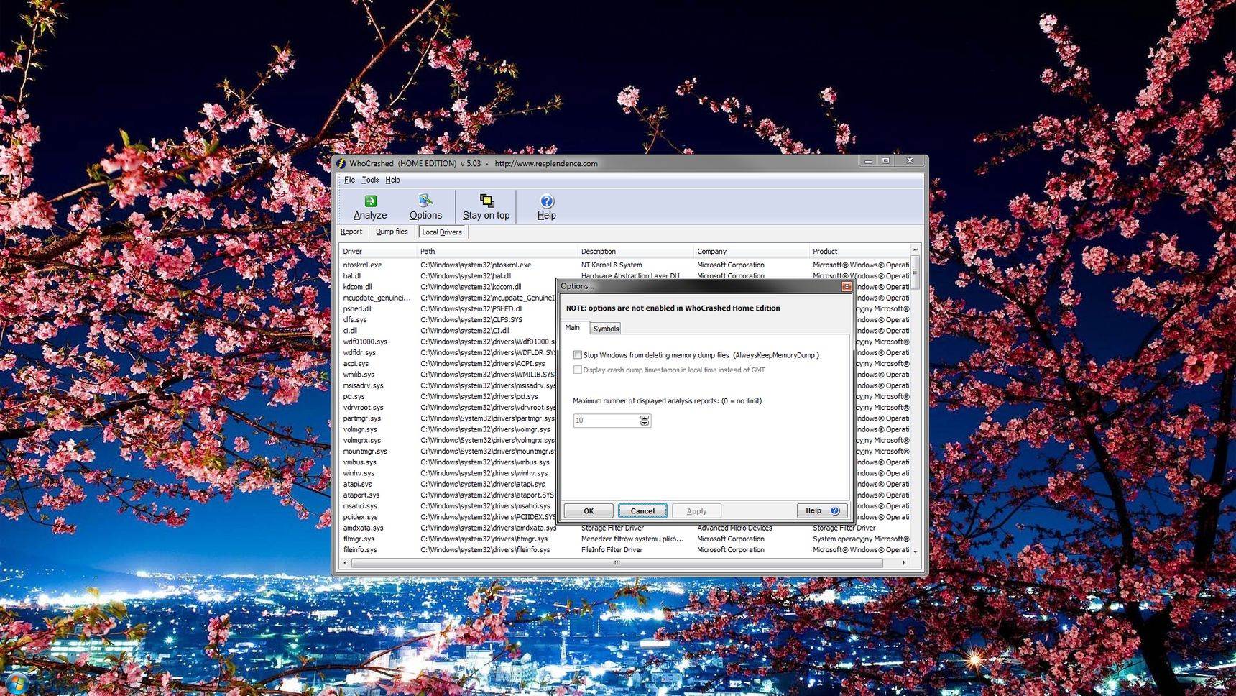Sort by the Description column header

click(636, 251)
